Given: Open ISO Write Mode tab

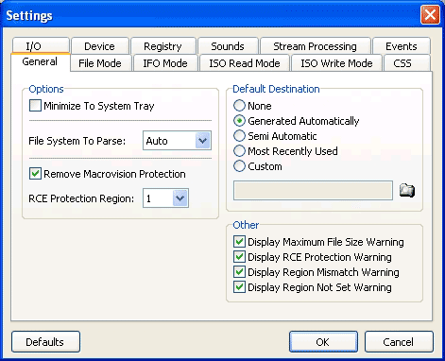Looking at the screenshot, I should 336,63.
